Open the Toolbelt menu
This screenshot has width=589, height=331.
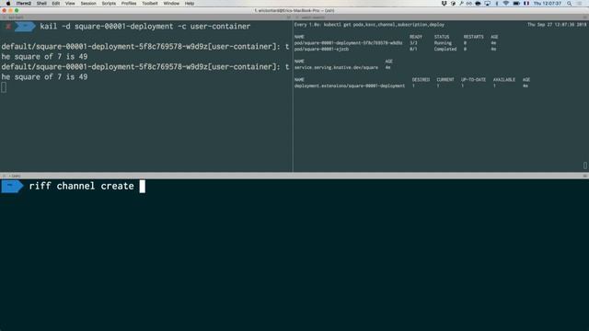[x=150, y=4]
